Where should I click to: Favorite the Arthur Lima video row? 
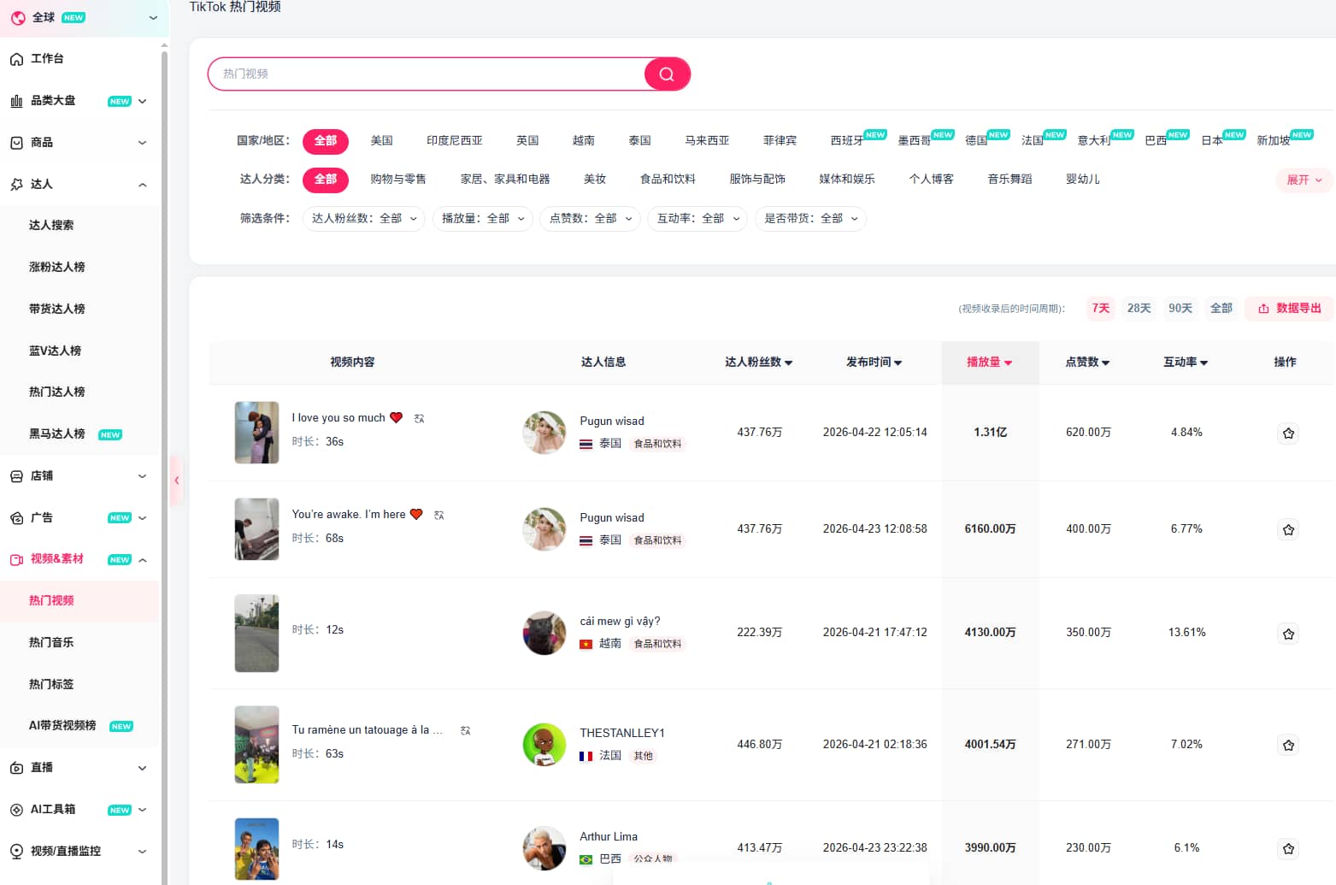1288,848
